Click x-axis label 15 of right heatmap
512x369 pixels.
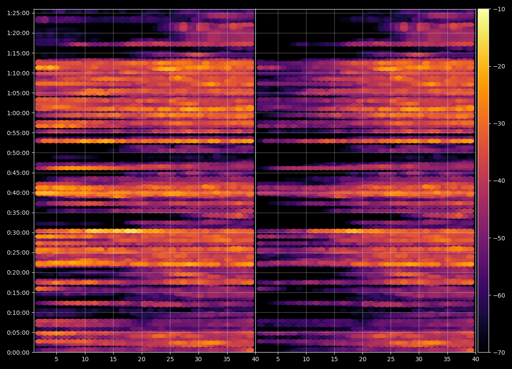click(x=334, y=359)
